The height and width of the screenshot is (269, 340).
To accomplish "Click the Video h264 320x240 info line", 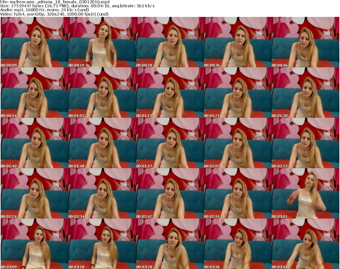I will click(54, 14).
